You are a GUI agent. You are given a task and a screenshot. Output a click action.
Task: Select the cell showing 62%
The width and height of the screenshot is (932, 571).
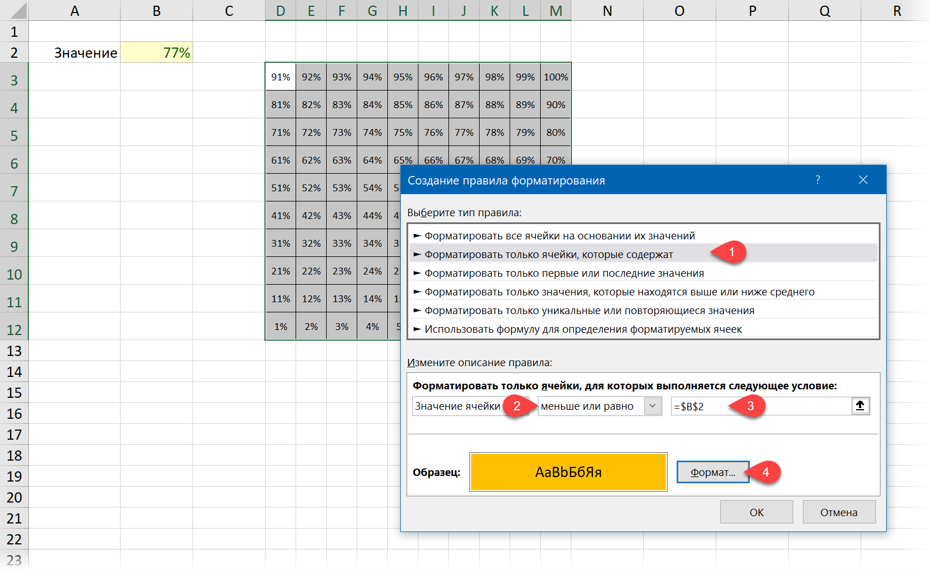[311, 160]
